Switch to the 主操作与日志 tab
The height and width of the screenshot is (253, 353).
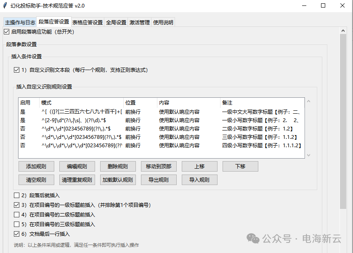[19, 22]
